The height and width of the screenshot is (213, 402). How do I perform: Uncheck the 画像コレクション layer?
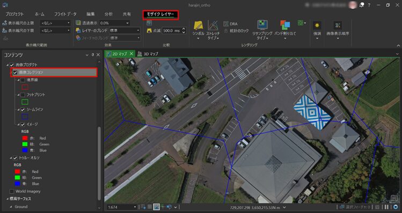[15, 73]
